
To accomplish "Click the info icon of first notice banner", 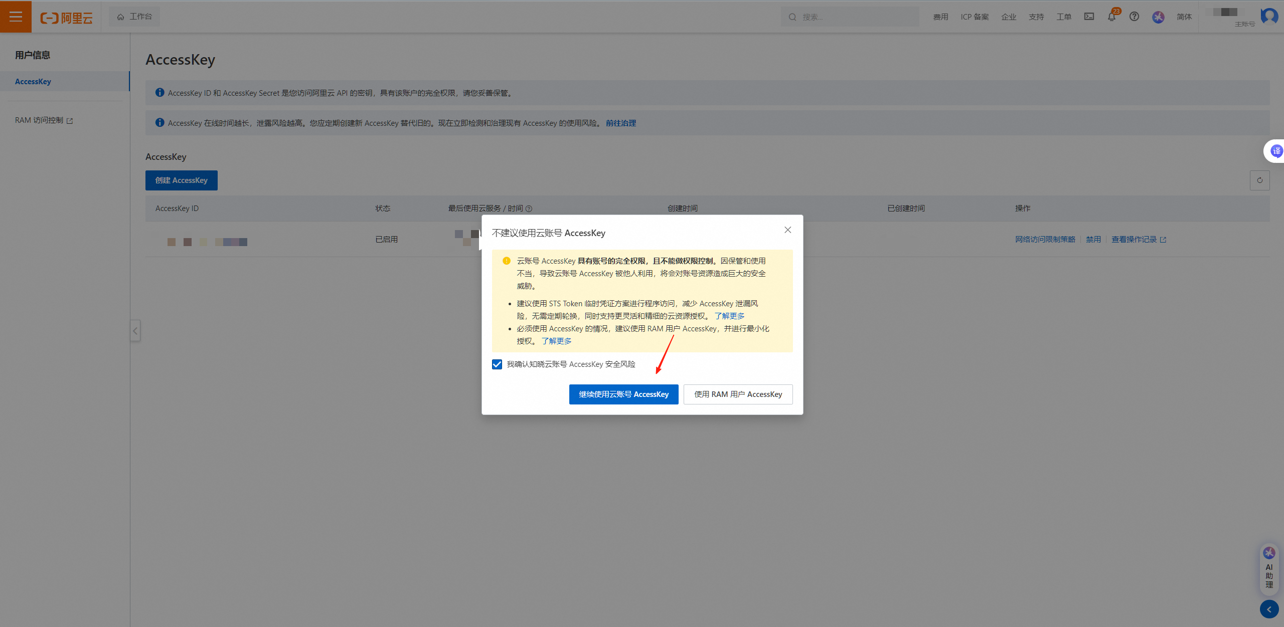I will [x=159, y=93].
